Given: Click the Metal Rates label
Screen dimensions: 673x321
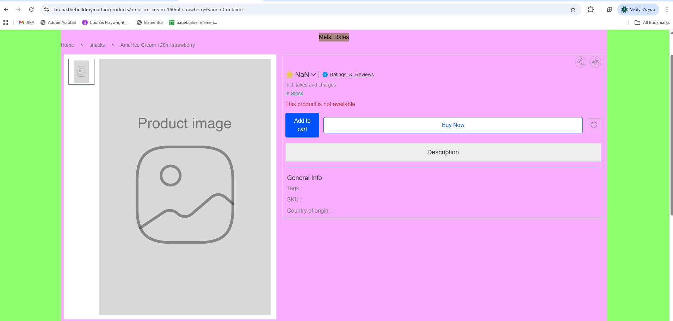Looking at the screenshot, I should pos(334,37).
